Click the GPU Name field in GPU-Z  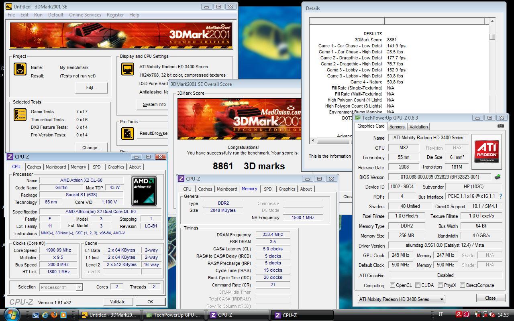[428, 138]
